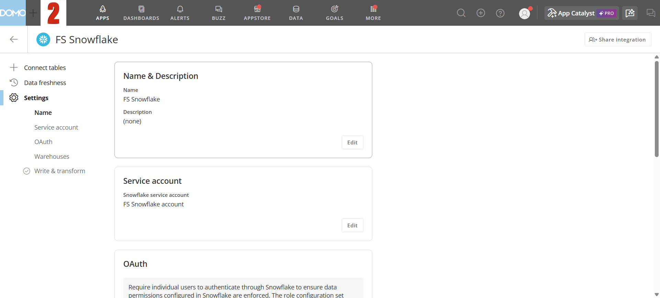Open the Alerts bell
Viewport: 660px width, 298px height.
tap(180, 13)
